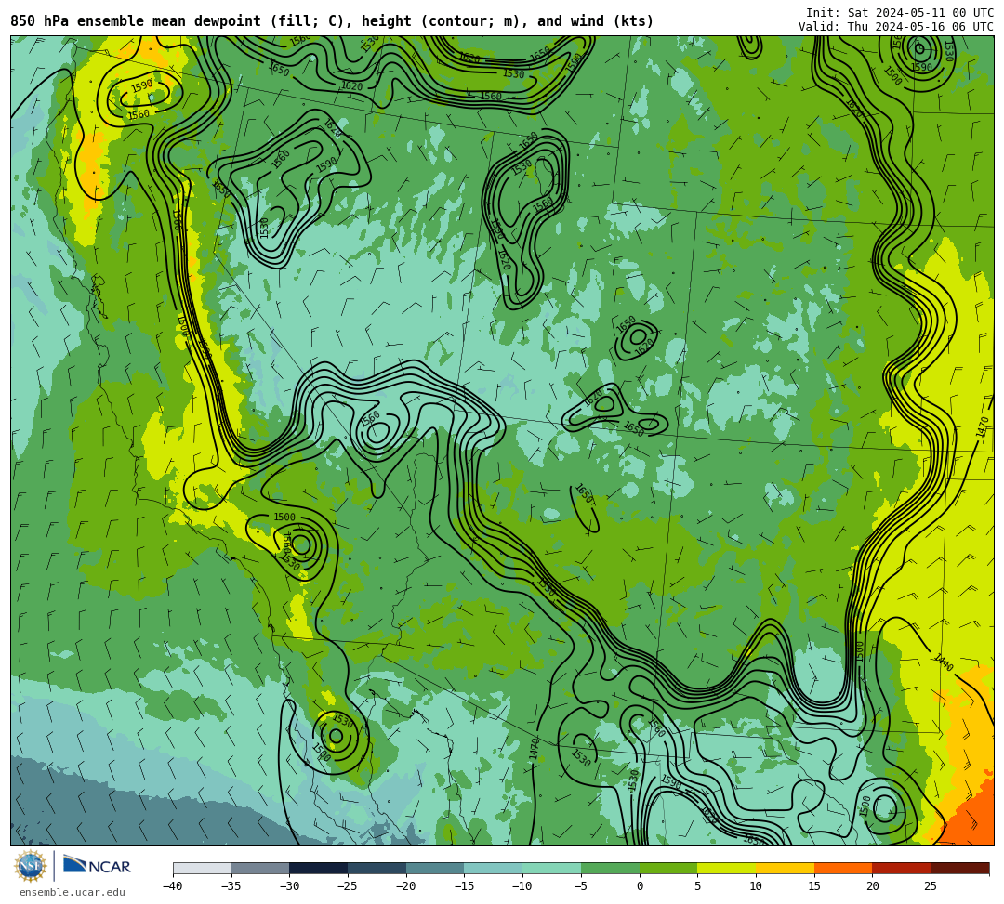Click the -35 colorbar tick label
This screenshot has width=1004, height=904.
(231, 886)
